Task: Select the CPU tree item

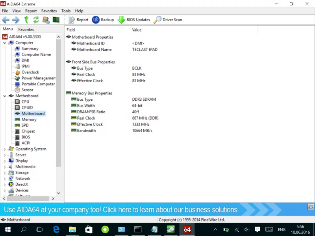Action: (x=25, y=102)
